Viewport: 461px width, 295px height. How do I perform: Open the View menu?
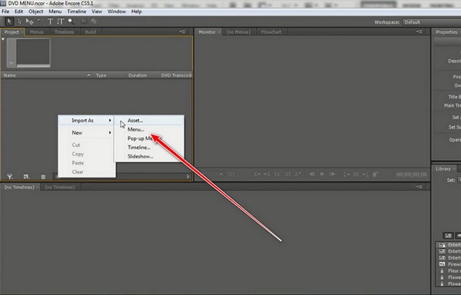click(97, 12)
